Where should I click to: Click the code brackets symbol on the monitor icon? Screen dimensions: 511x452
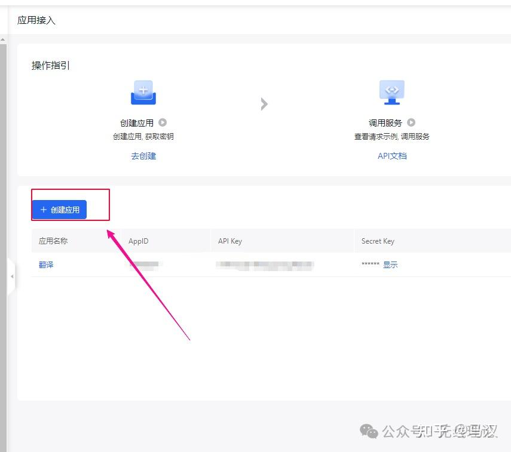tap(391, 90)
